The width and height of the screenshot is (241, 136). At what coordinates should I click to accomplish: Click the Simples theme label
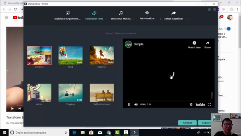39,67
